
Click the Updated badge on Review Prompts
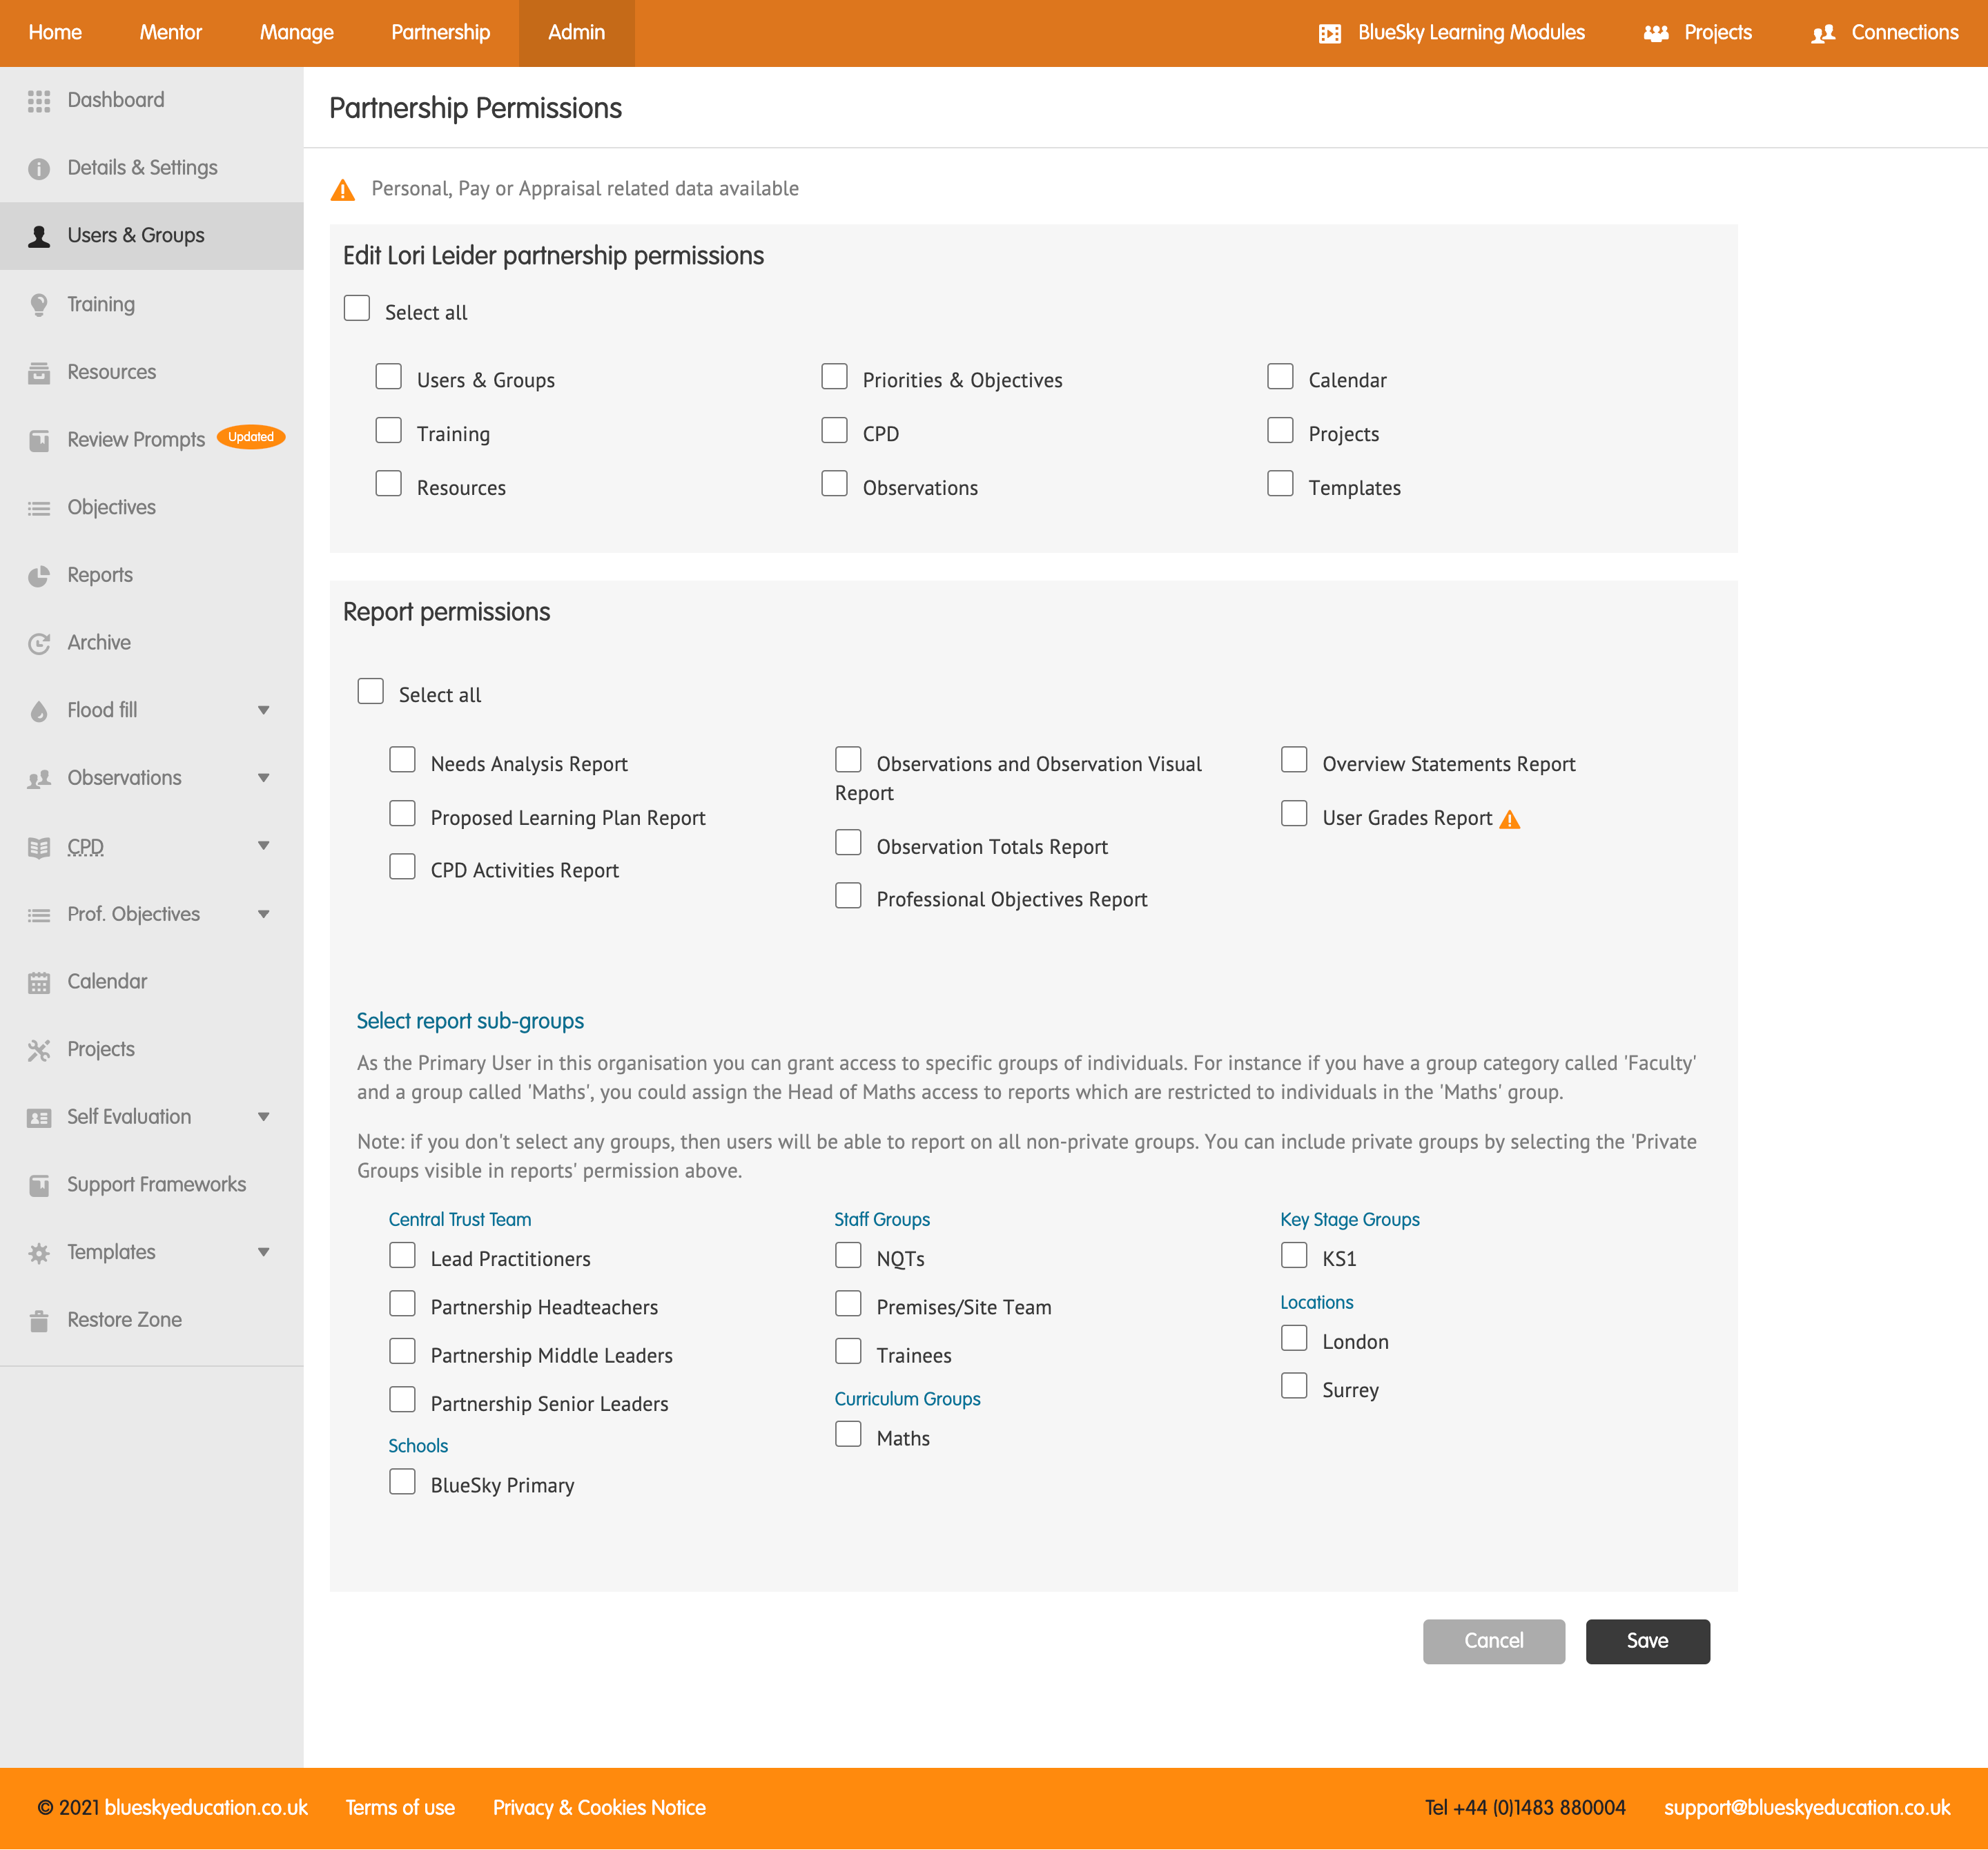click(251, 438)
